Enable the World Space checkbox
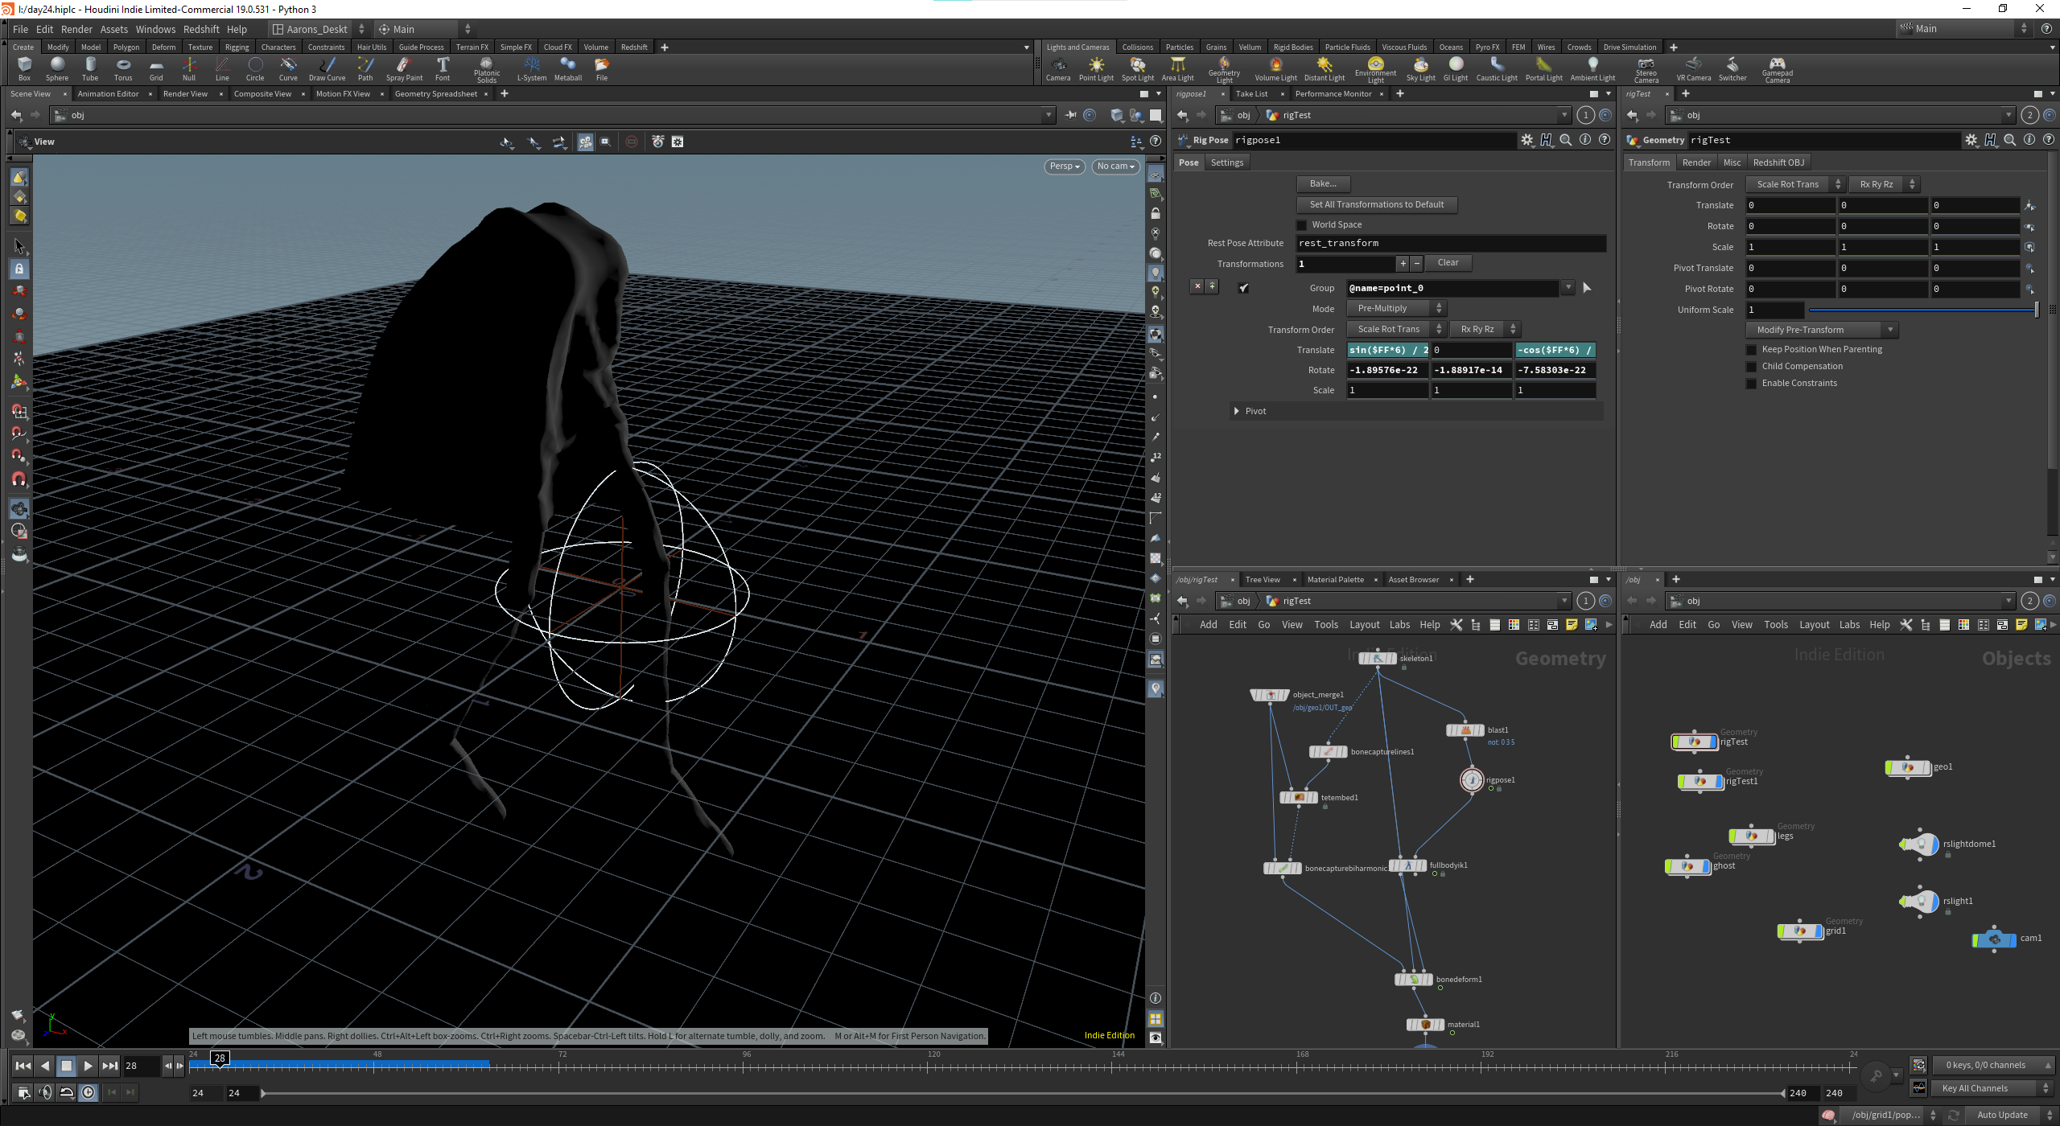The height and width of the screenshot is (1126, 2060). coord(1302,225)
